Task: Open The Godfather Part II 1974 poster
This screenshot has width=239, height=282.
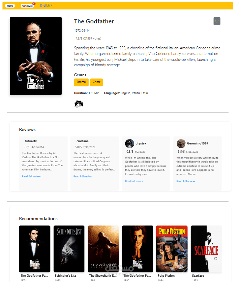Action: click(35, 249)
